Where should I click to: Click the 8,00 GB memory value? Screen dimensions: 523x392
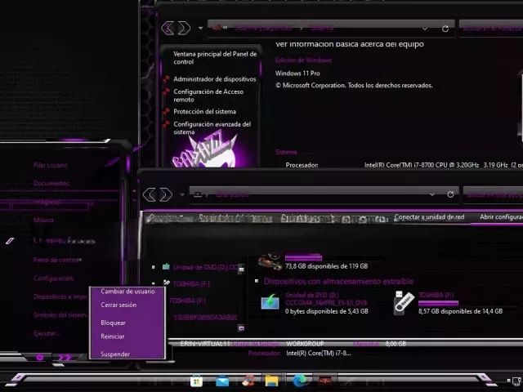[x=396, y=344]
